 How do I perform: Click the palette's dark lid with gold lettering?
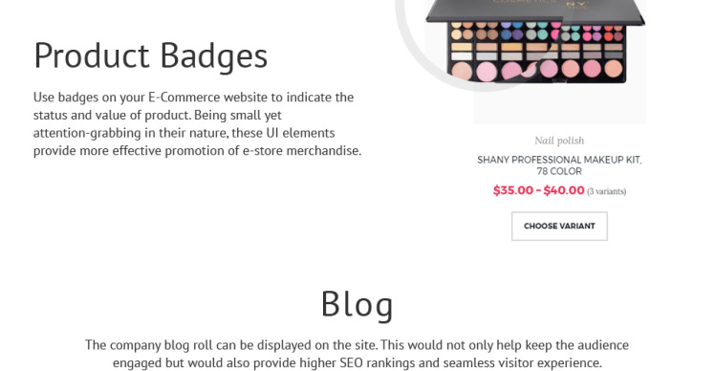[x=536, y=11]
